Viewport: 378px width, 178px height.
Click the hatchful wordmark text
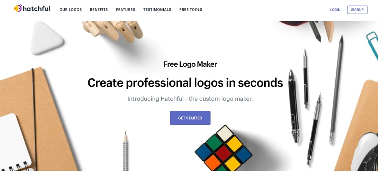click(36, 9)
